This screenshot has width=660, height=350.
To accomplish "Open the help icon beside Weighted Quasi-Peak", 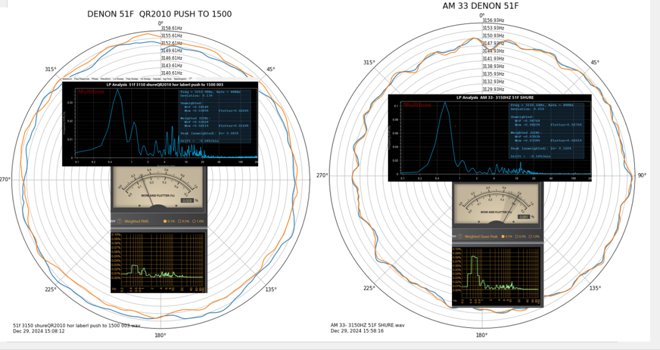I will [x=460, y=237].
